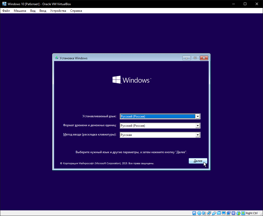This screenshot has height=216, width=263.
Task: Open the Устройства menu
Action: point(58,11)
